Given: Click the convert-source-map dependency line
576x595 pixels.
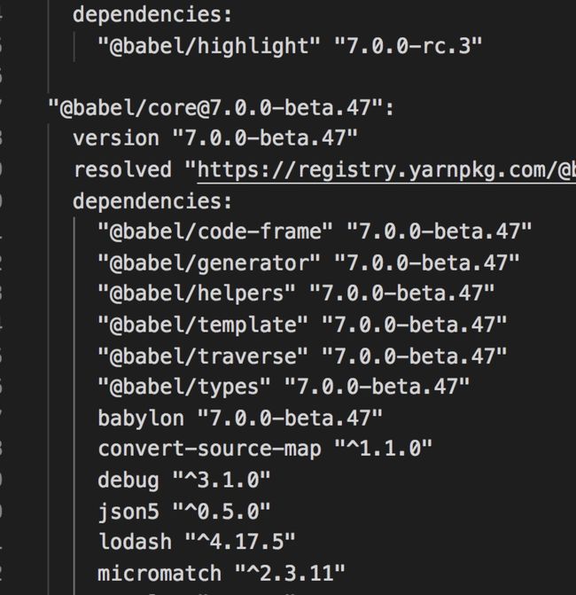Looking at the screenshot, I should point(265,450).
